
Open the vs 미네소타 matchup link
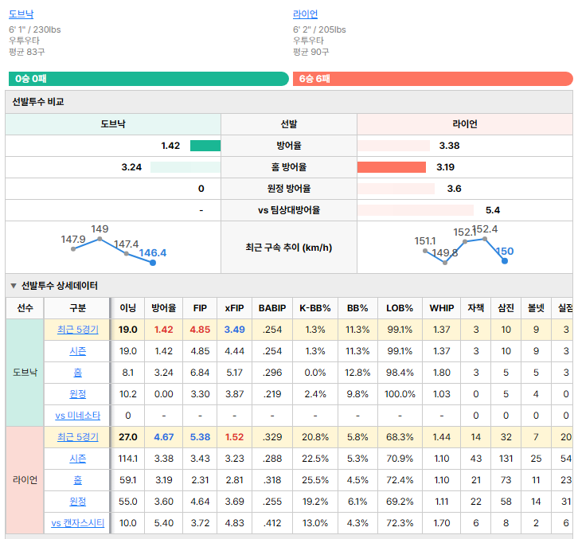pyautogui.click(x=78, y=416)
